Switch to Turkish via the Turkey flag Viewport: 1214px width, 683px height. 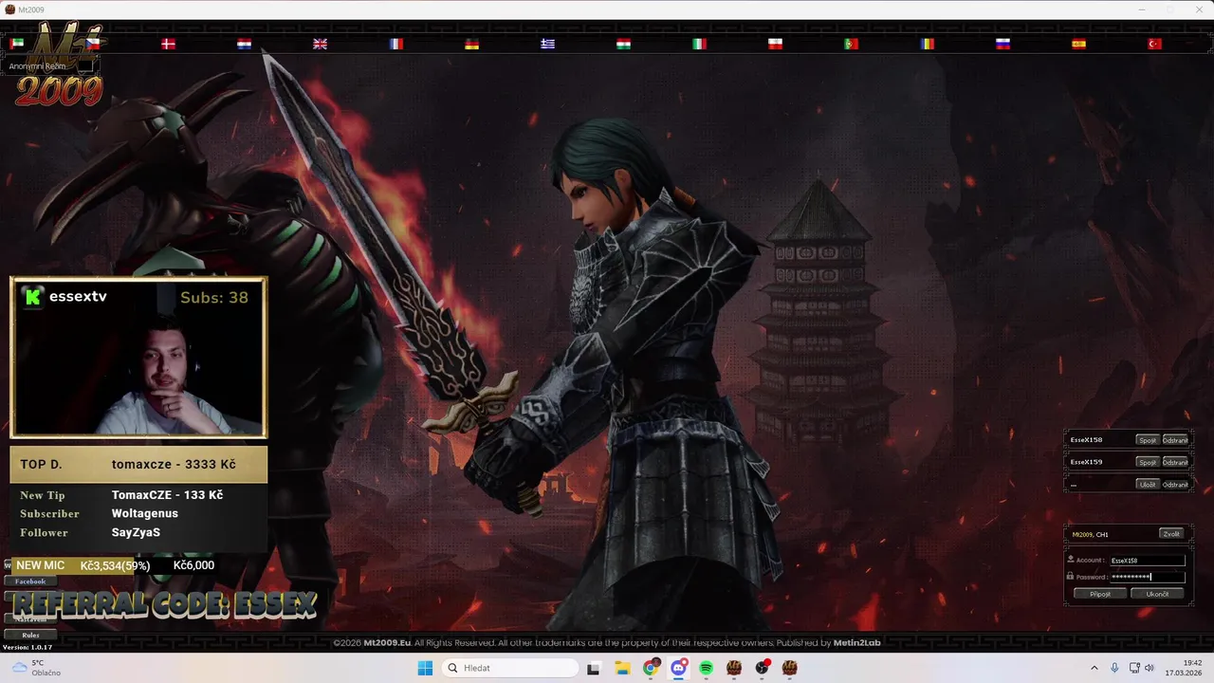(x=1155, y=44)
